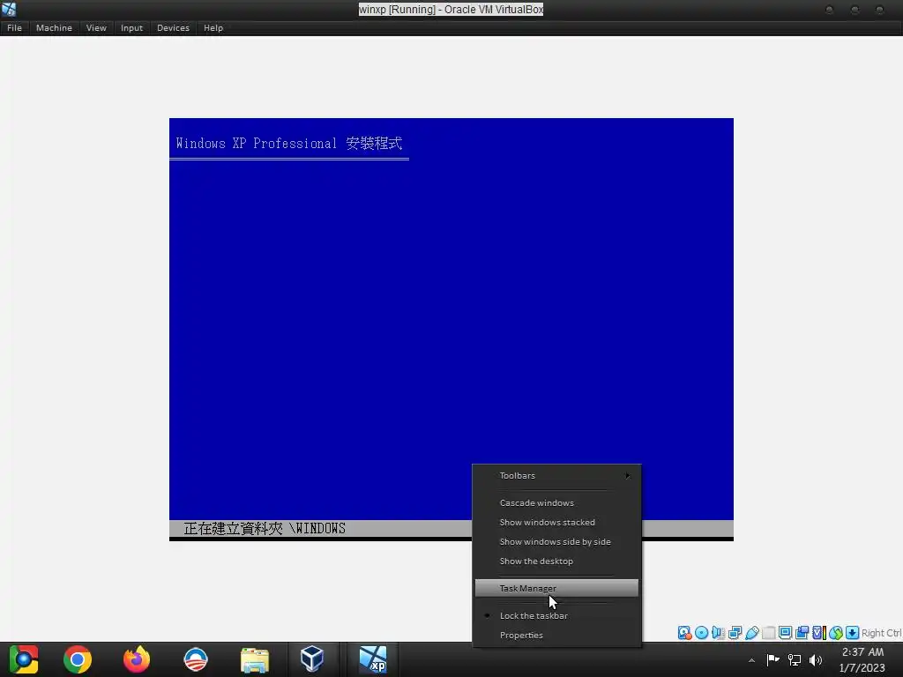Open VirtualBox Manager taskbar icon
This screenshot has height=677, width=903.
pos(312,659)
